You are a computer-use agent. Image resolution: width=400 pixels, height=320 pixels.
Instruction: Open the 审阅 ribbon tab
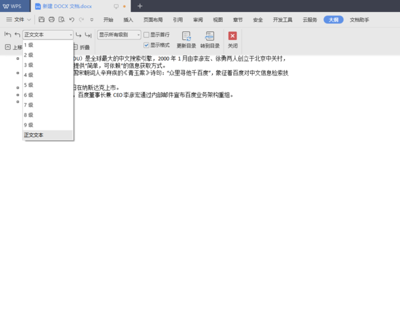click(198, 19)
